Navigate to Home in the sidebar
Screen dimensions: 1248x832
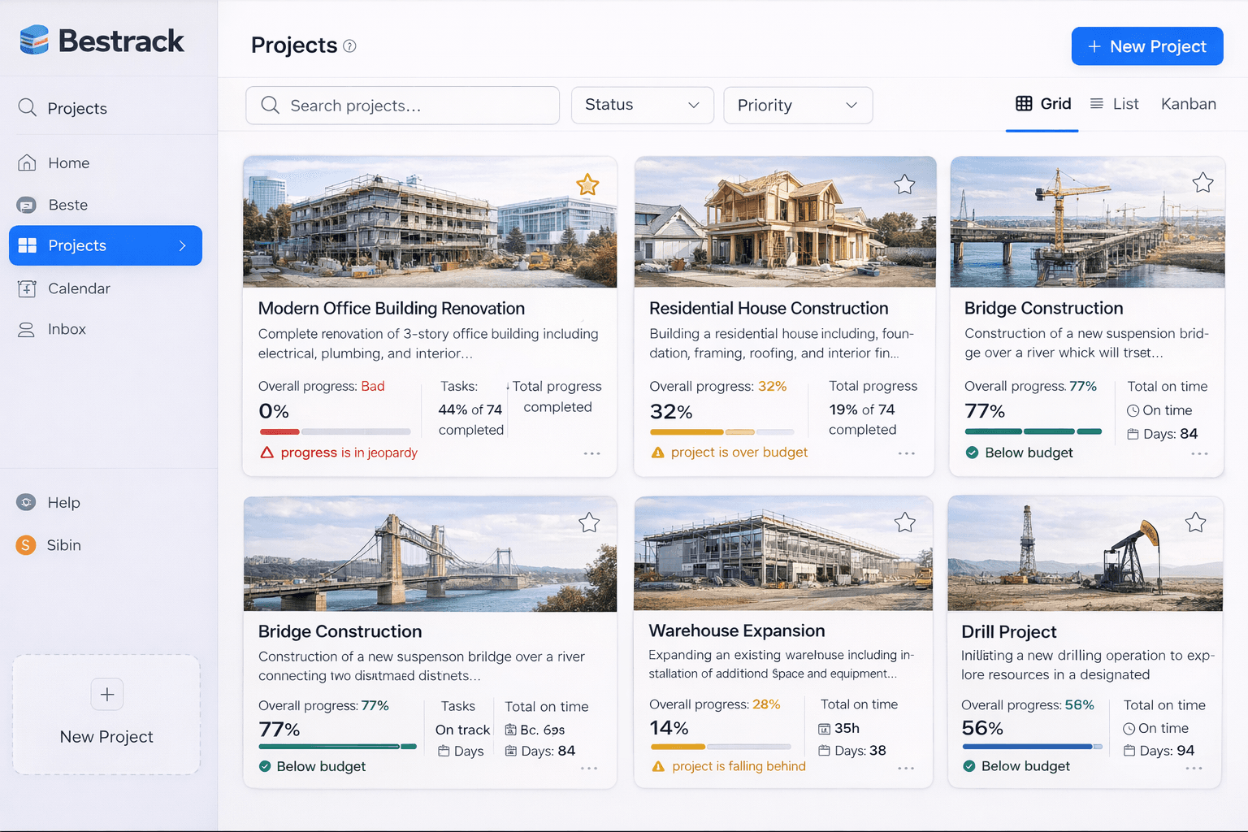tap(68, 162)
